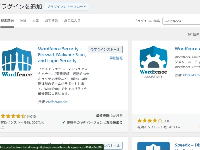
Task: Open author Mark Maunder link under Wordfence Security
Action: pyautogui.click(x=57, y=102)
